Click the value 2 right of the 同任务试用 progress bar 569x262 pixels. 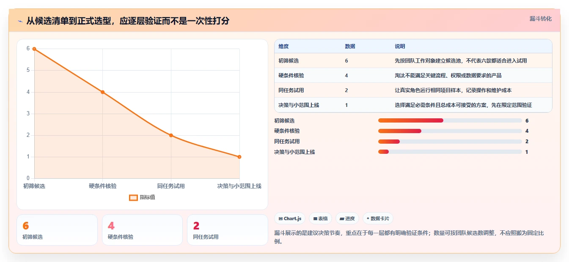click(x=527, y=142)
